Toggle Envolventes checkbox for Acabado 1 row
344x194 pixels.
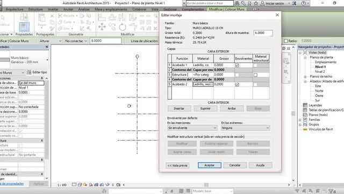(237, 65)
